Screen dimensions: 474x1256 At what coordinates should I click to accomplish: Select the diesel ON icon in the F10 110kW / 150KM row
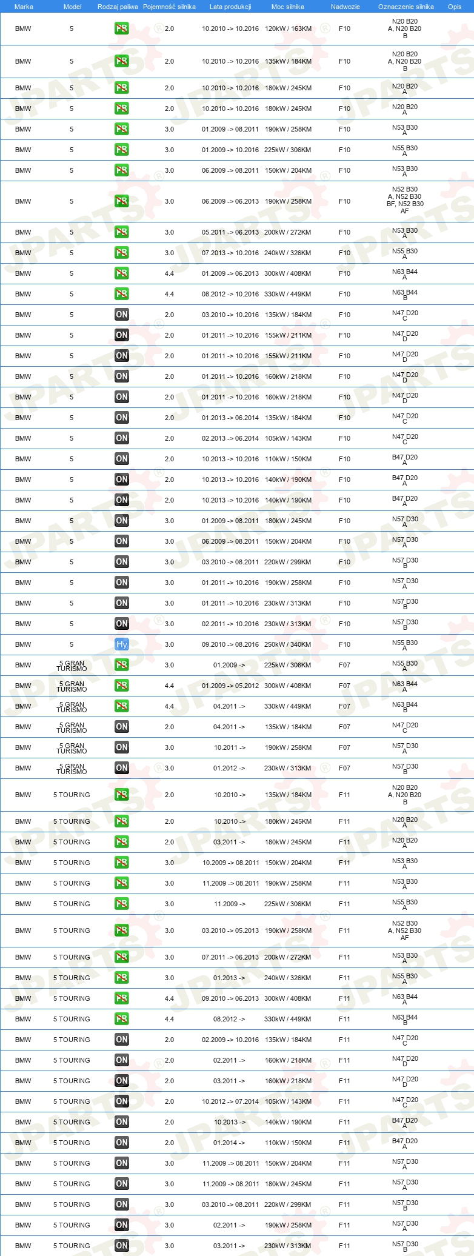coord(122,459)
